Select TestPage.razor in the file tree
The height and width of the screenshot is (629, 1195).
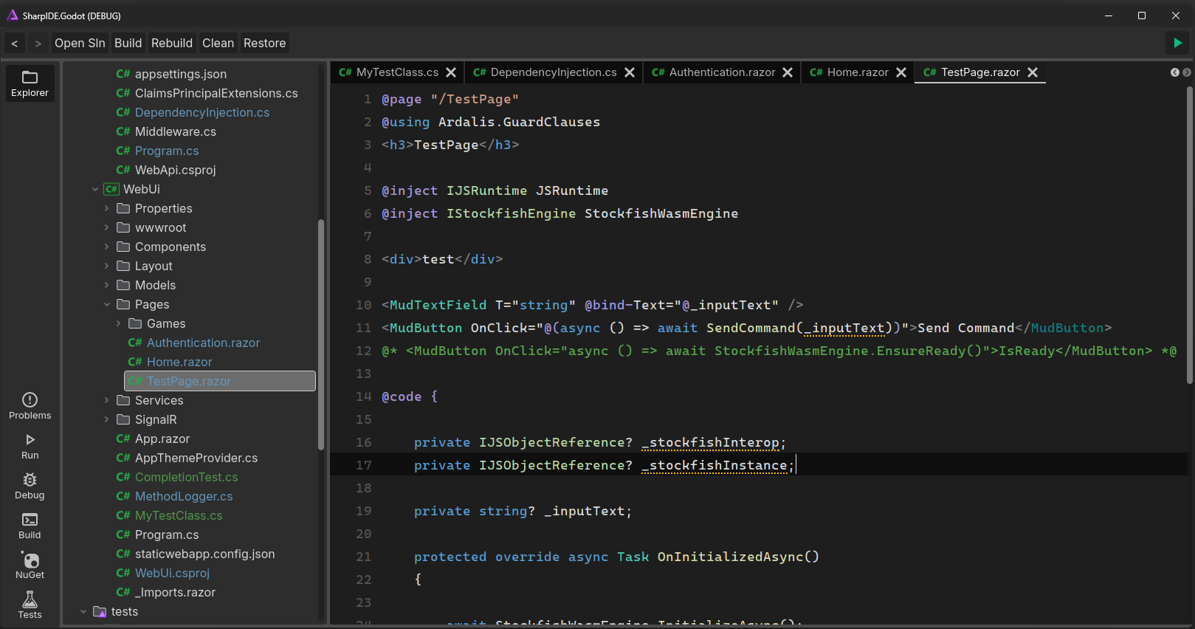(220, 381)
